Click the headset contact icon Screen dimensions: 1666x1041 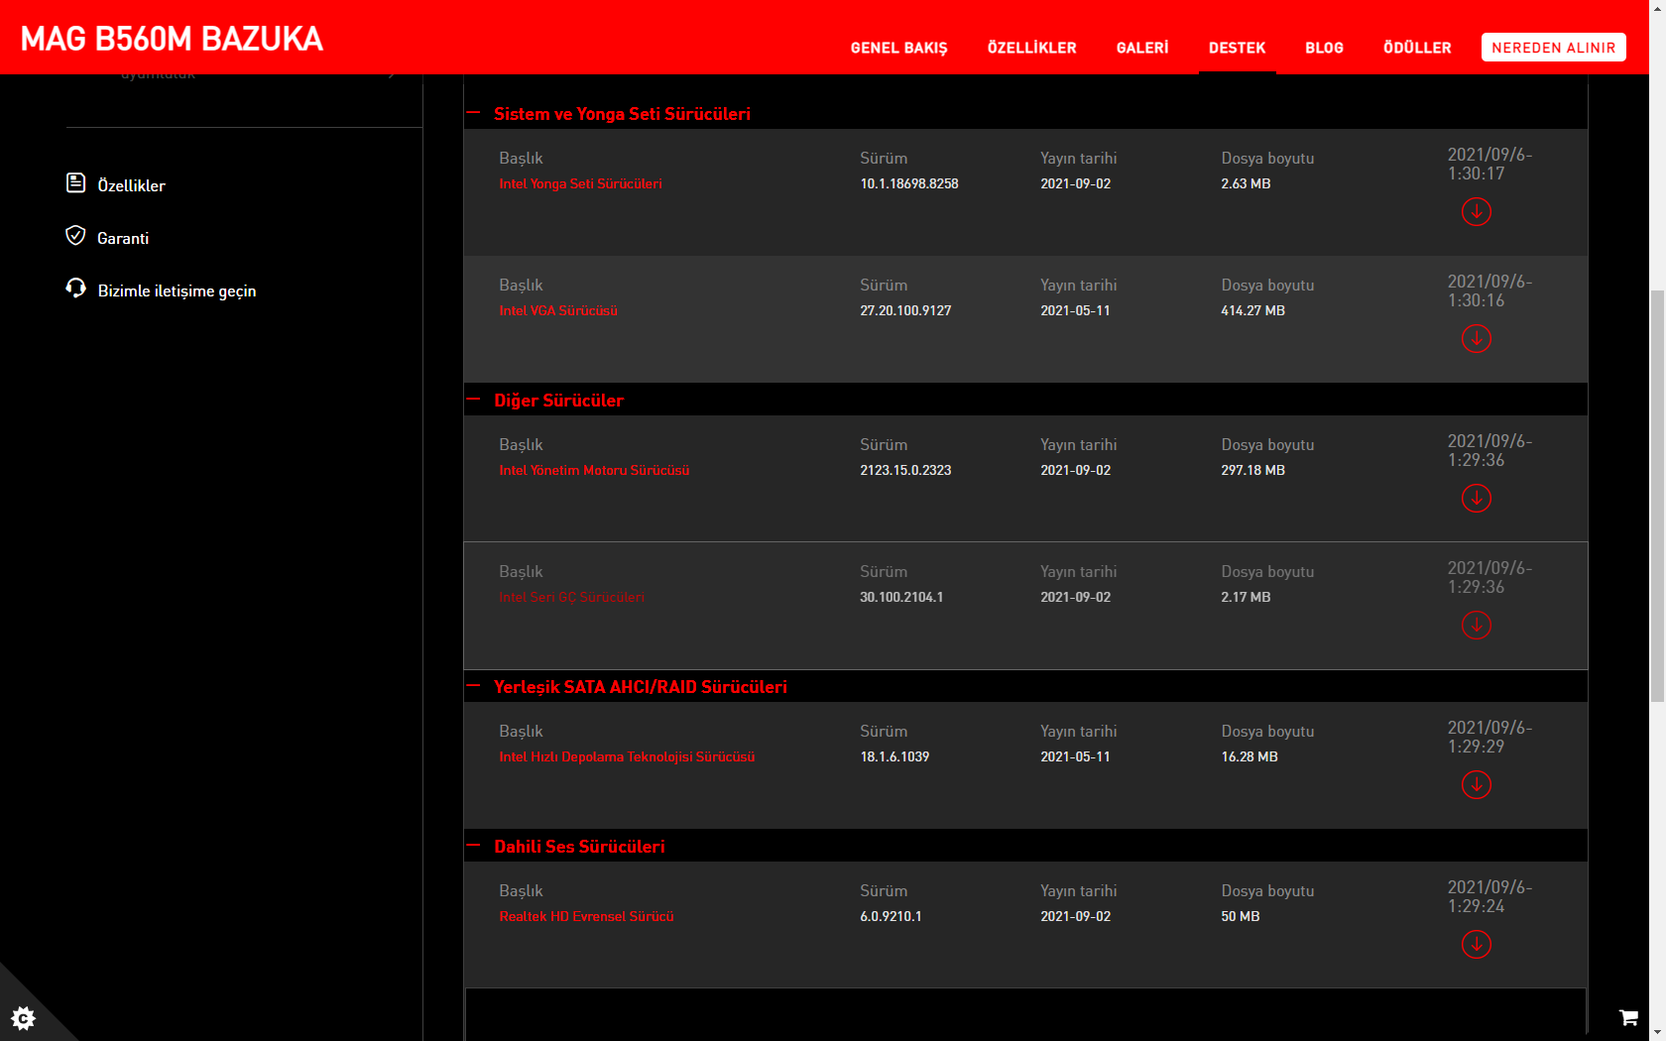pyautogui.click(x=75, y=288)
